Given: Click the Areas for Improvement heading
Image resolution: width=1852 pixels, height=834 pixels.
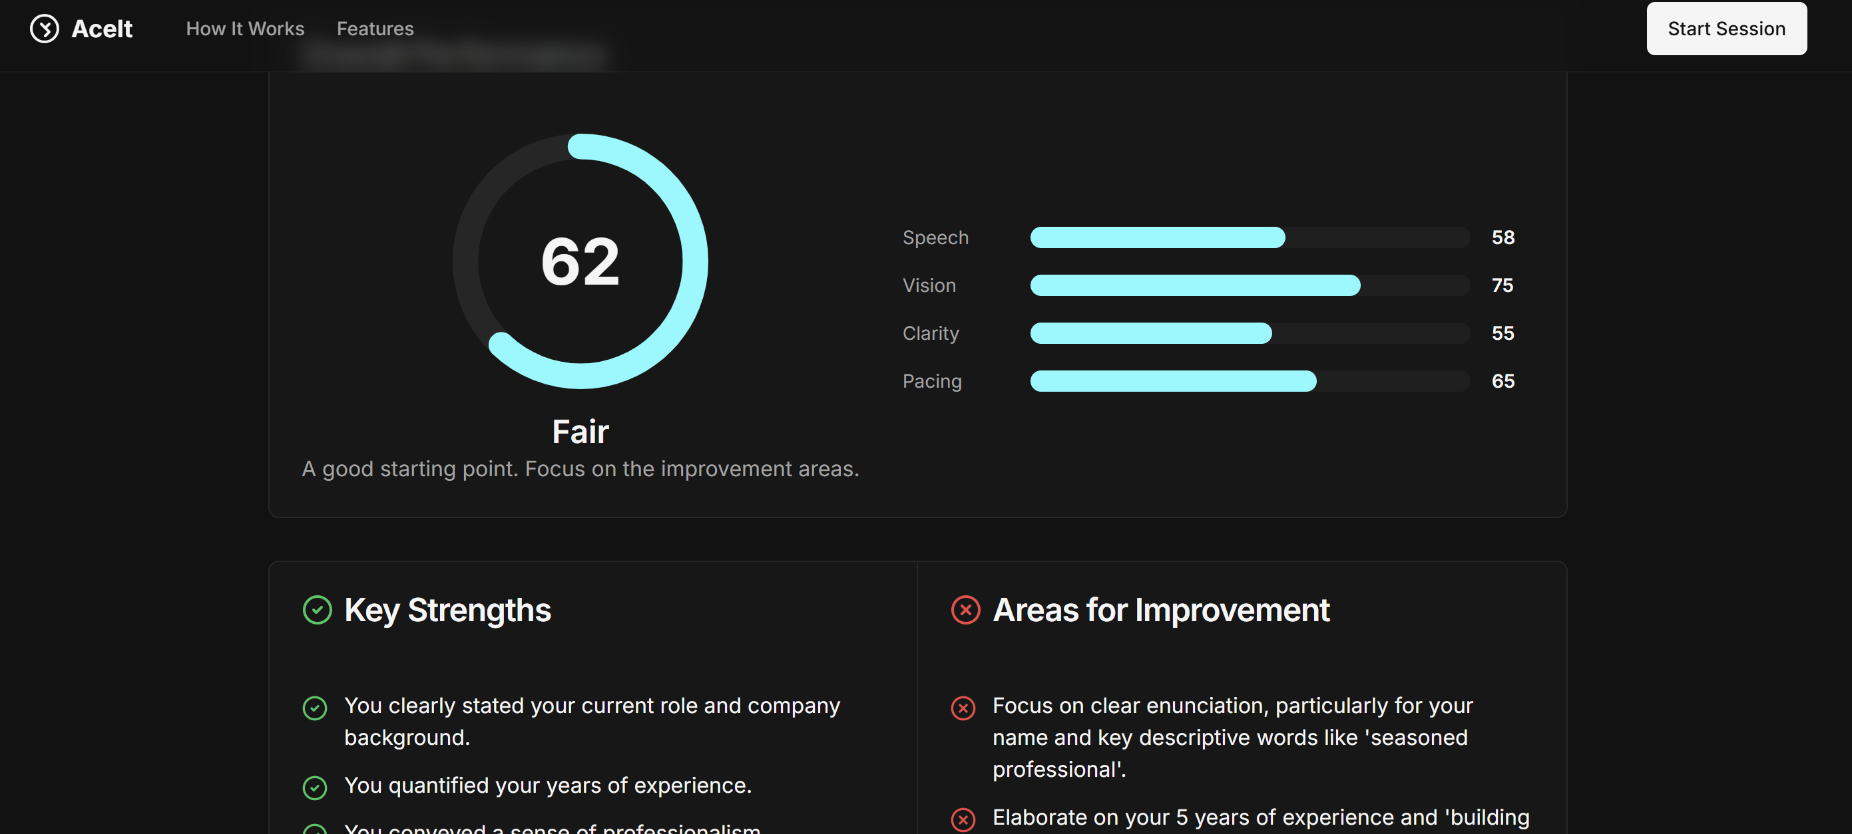Looking at the screenshot, I should [x=1161, y=610].
